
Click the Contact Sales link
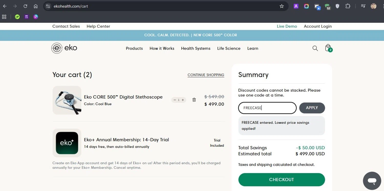point(66,26)
